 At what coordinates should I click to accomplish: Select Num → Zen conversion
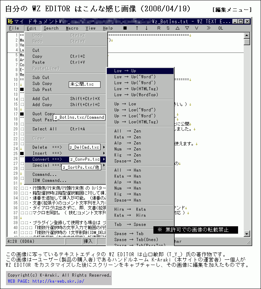[140, 149]
